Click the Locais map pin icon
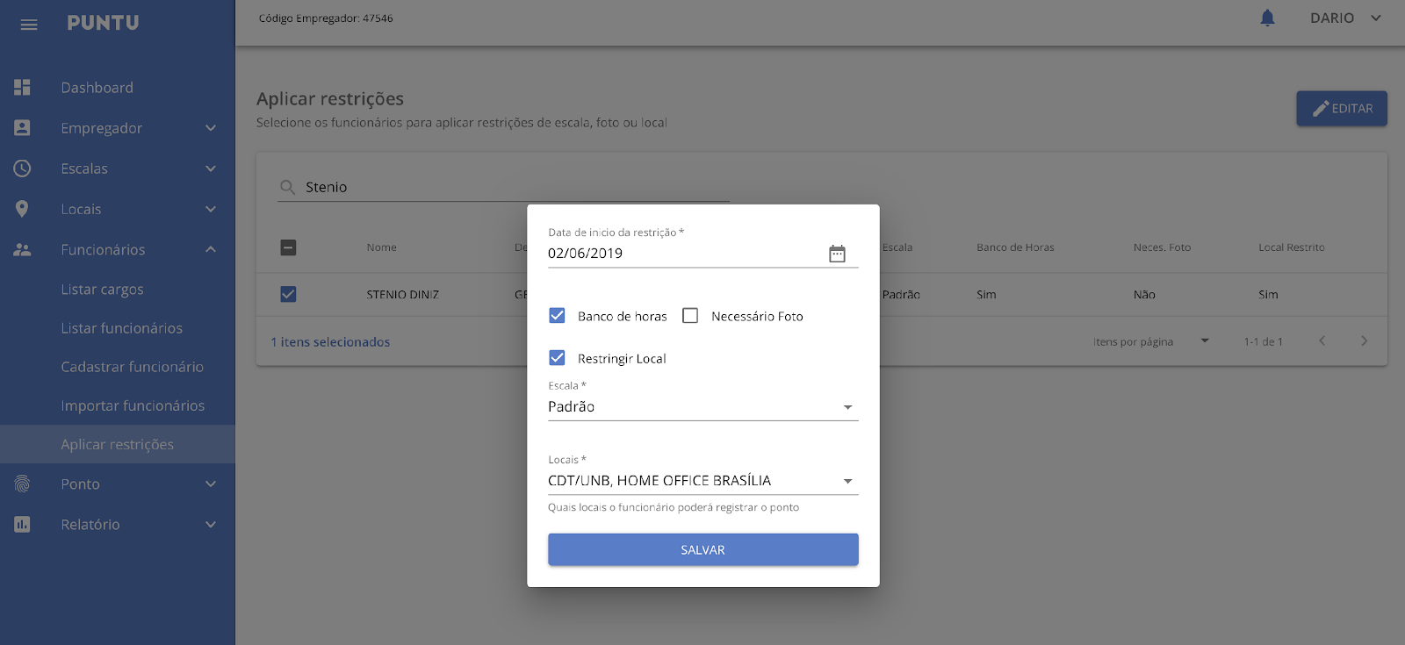 22,209
